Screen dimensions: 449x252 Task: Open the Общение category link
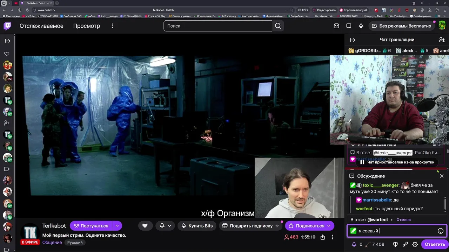(52, 243)
